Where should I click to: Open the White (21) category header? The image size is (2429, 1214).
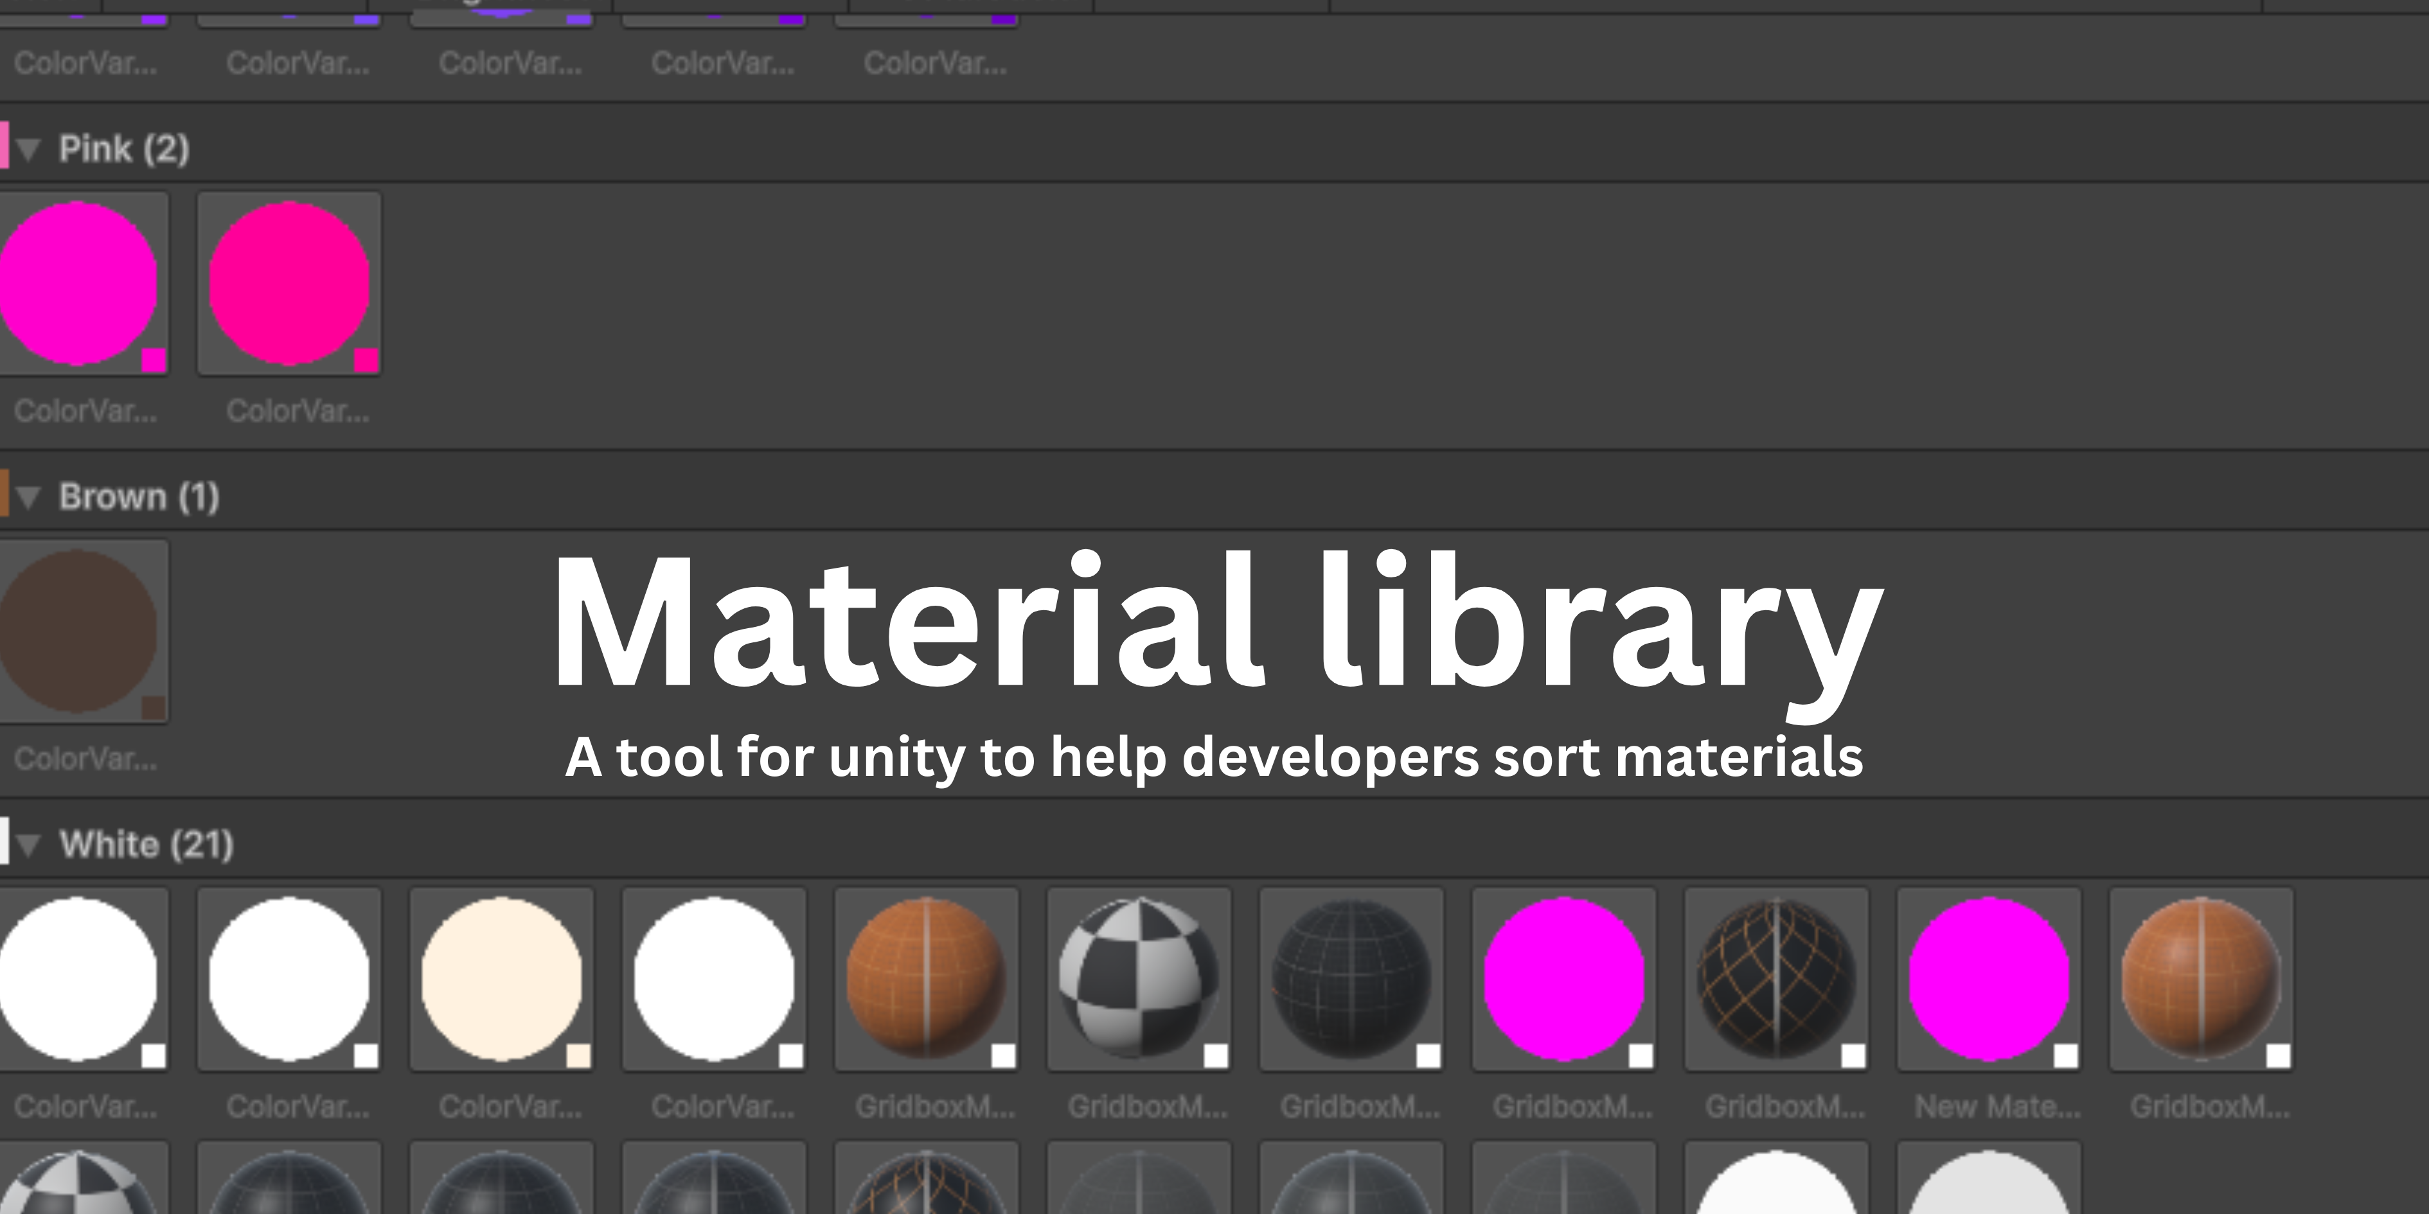click(x=146, y=843)
